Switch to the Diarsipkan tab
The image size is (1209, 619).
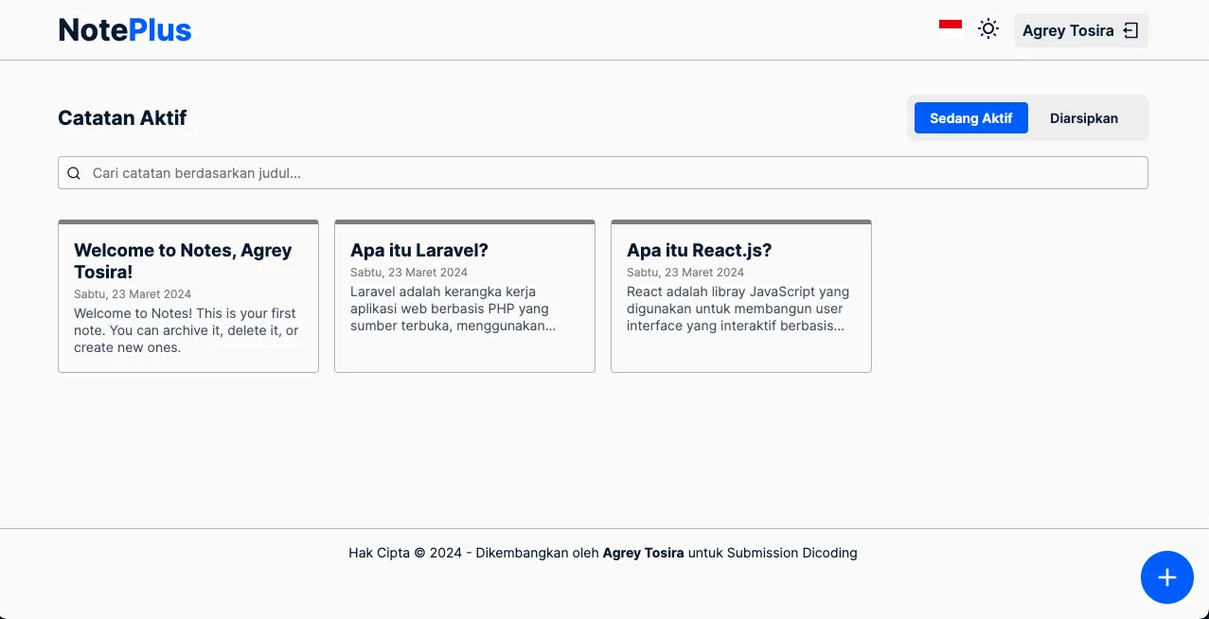pyautogui.click(x=1083, y=117)
